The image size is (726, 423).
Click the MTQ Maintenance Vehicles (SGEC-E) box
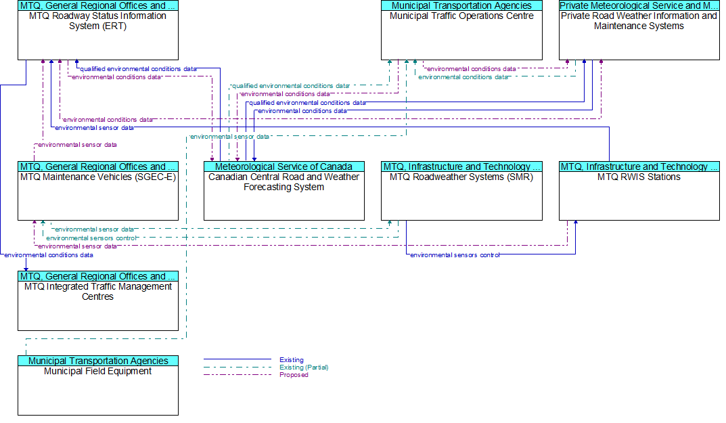click(x=98, y=191)
